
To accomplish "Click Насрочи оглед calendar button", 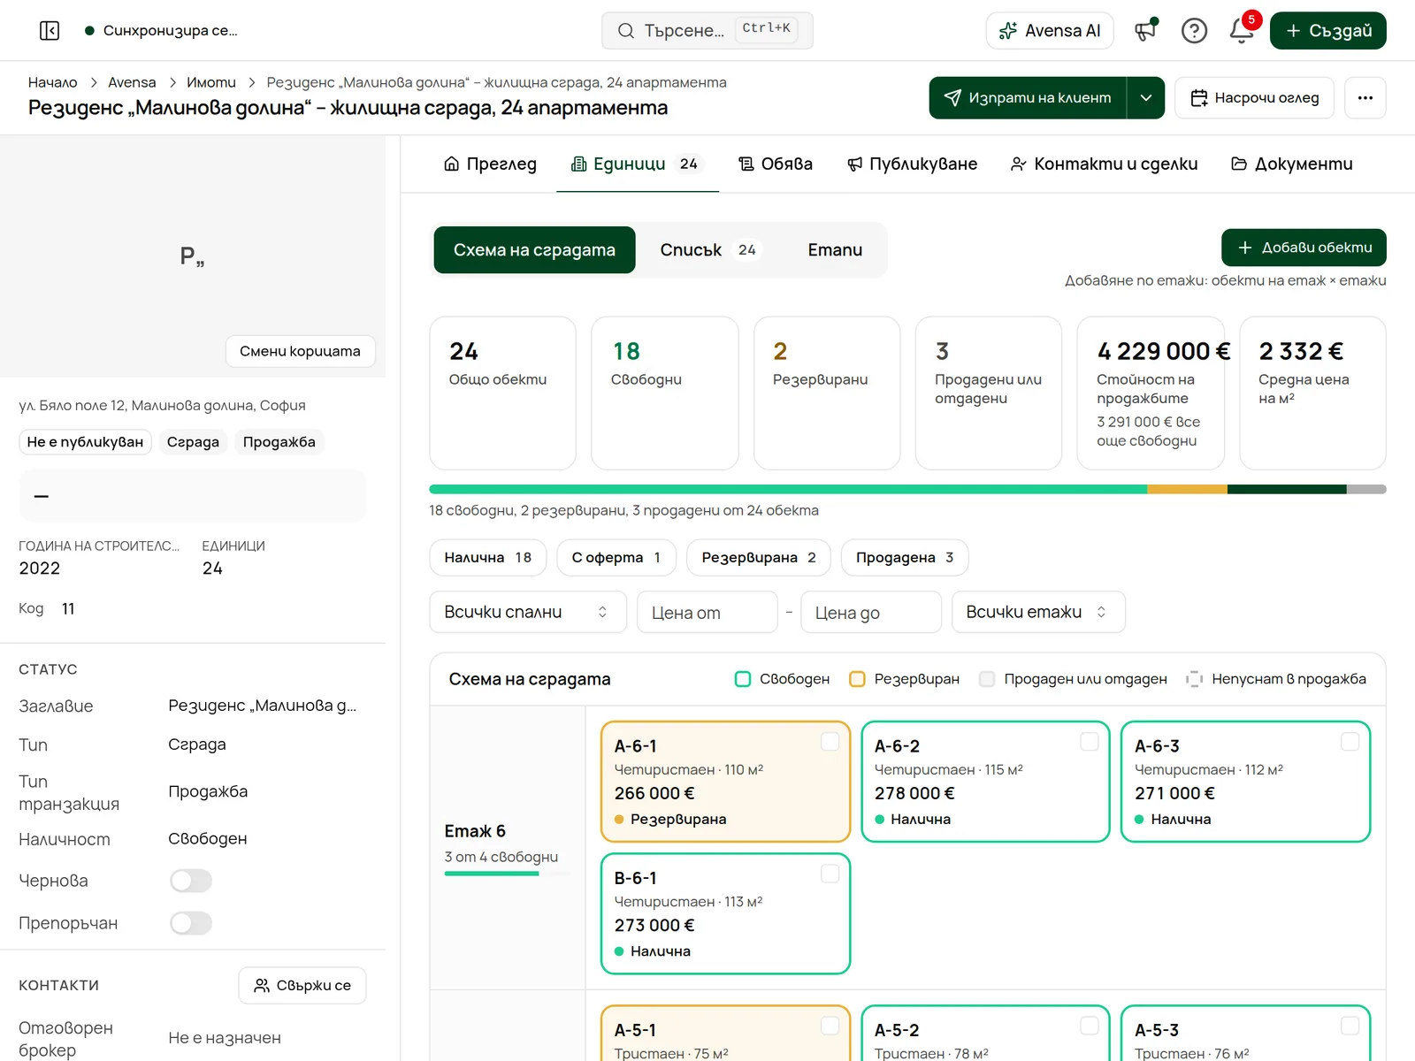I will (1255, 97).
